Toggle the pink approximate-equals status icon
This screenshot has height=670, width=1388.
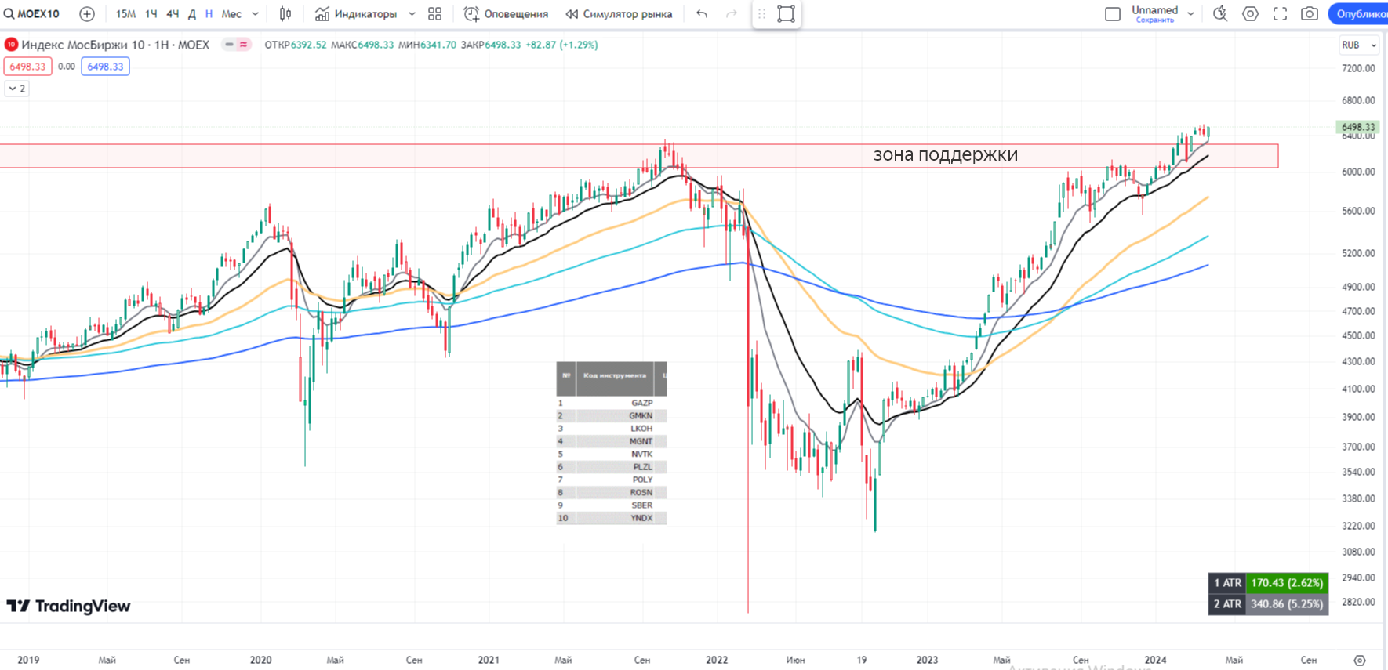[244, 45]
